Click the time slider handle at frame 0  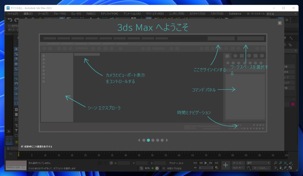19,154
